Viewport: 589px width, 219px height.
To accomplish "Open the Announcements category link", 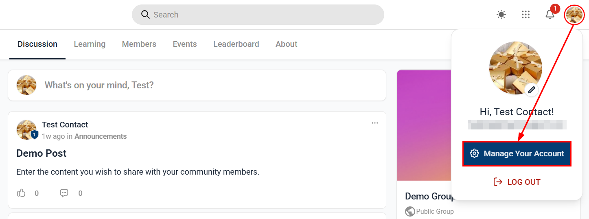I will pos(101,136).
